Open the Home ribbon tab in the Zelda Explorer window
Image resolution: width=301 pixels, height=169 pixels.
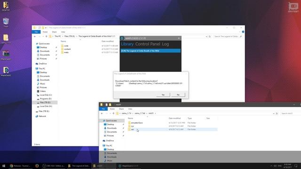45,32
